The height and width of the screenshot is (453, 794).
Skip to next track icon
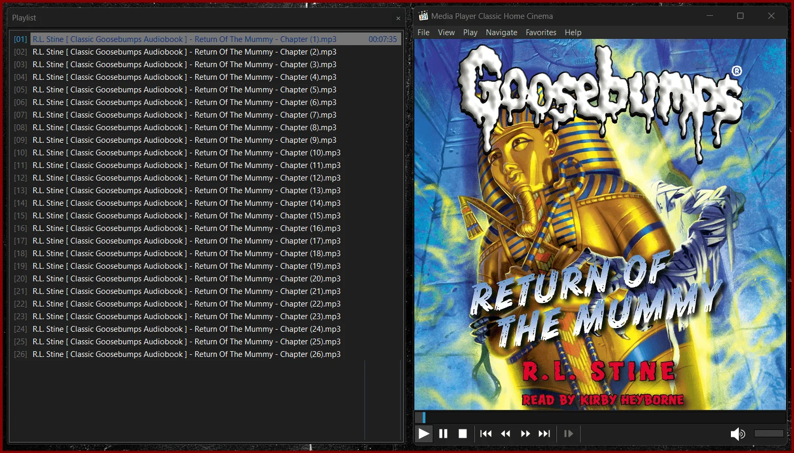click(545, 434)
